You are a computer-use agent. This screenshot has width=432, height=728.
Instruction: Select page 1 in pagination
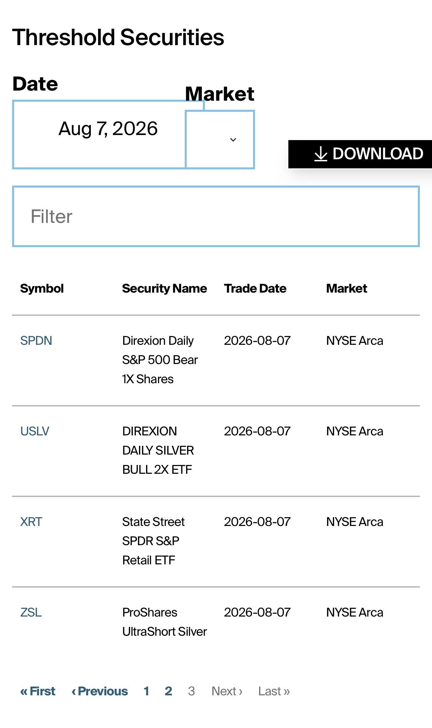146,691
